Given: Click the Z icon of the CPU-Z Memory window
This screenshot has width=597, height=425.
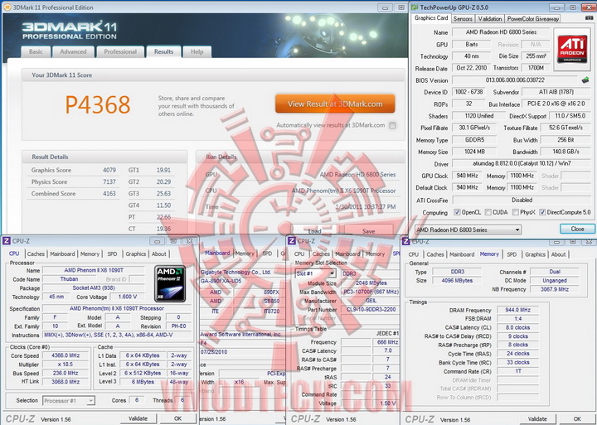Looking at the screenshot, I should point(405,241).
